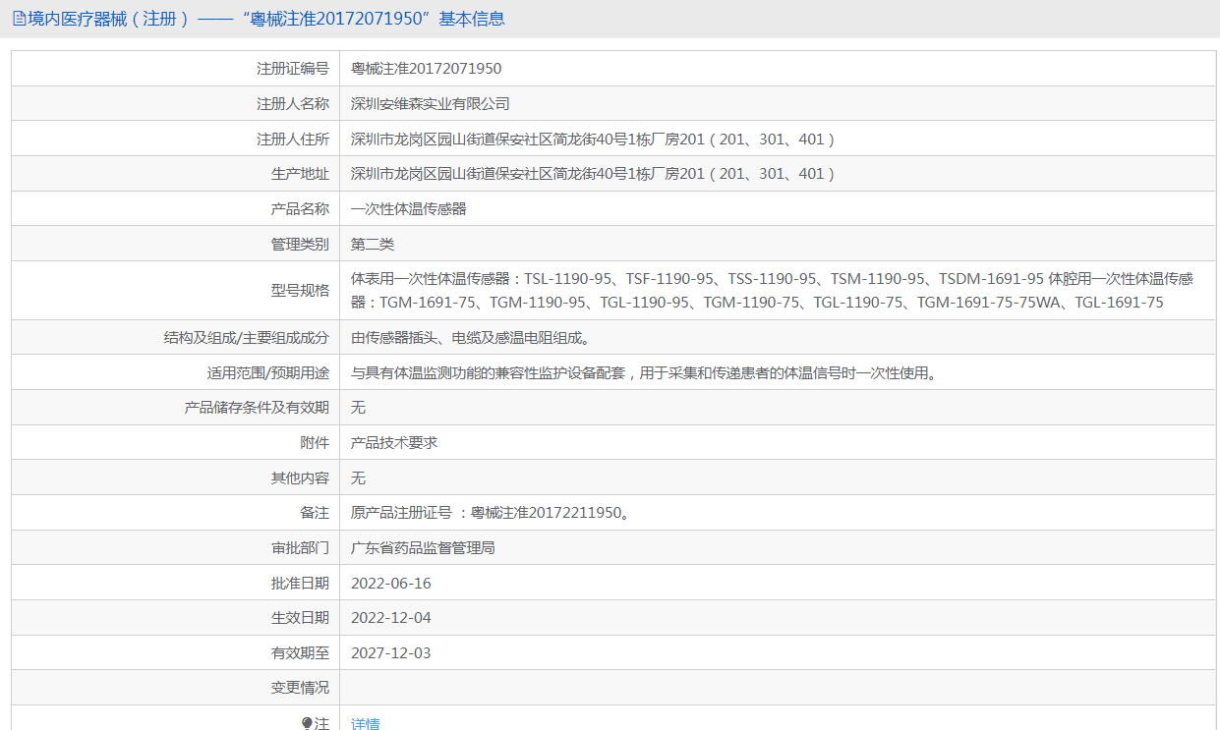Click the 备注 label
The image size is (1220, 730).
coord(315,513)
